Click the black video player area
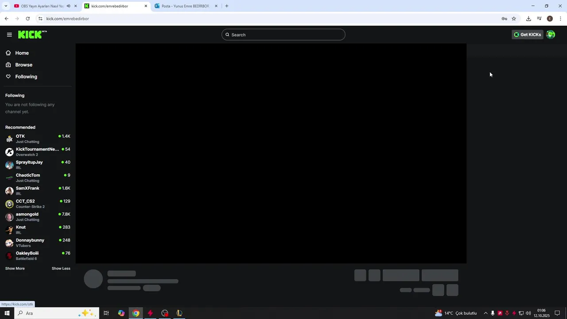Viewport: 567px width, 319px height. [271, 153]
